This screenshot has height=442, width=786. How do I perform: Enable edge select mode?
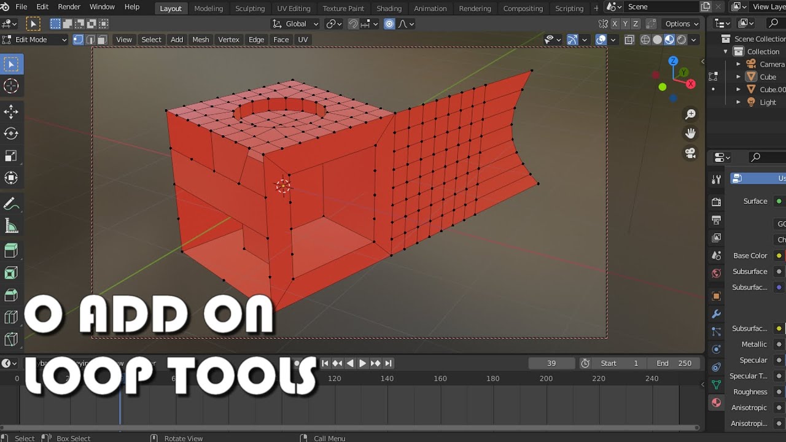(x=90, y=39)
